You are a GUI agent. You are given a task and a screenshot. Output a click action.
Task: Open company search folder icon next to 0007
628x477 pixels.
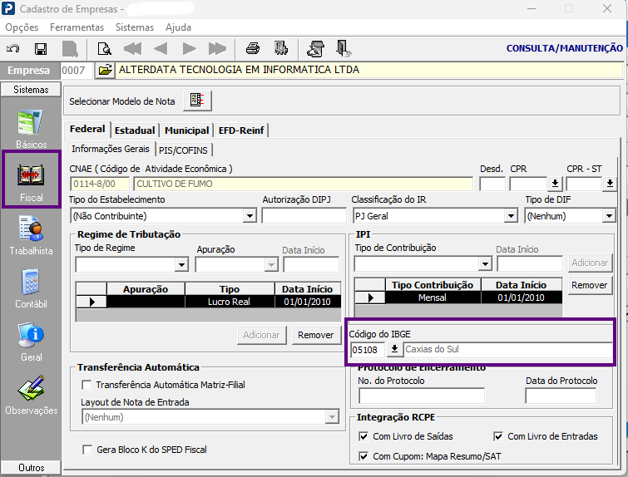pyautogui.click(x=105, y=70)
